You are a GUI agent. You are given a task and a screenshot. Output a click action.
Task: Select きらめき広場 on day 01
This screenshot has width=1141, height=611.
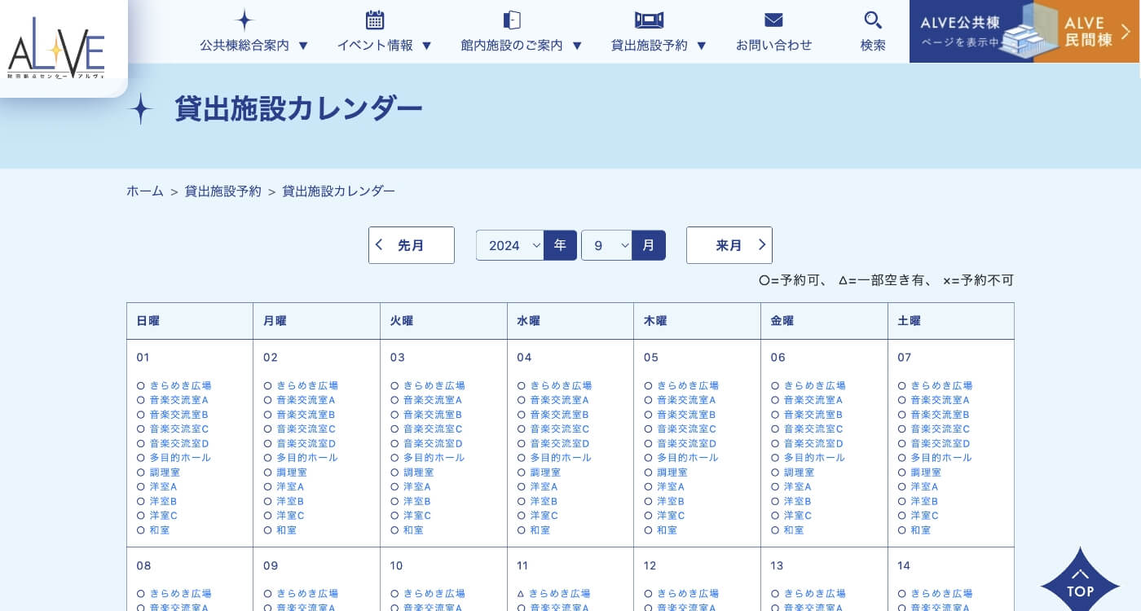click(180, 385)
